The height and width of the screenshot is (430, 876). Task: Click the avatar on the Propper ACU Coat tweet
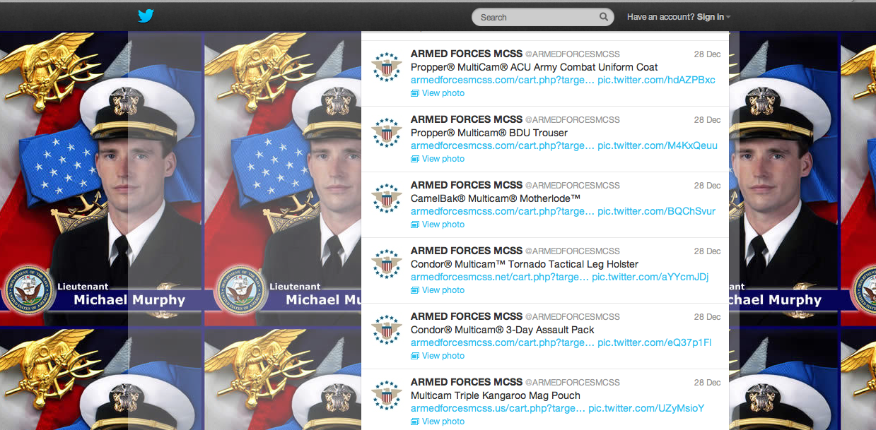[x=387, y=66]
